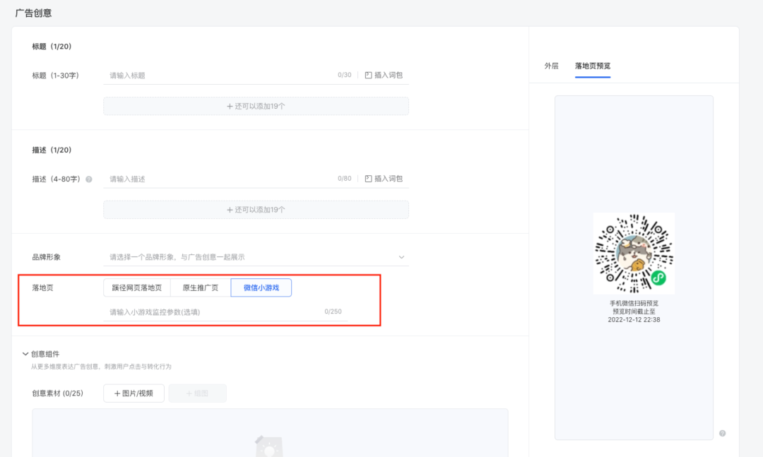Image resolution: width=763 pixels, height=457 pixels.
Task: Click the question mark icon below landing page preview
Action: pyautogui.click(x=722, y=434)
